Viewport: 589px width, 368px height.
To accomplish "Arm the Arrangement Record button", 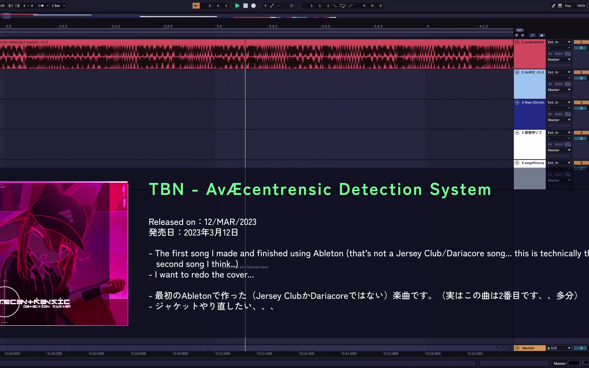I will [x=254, y=6].
